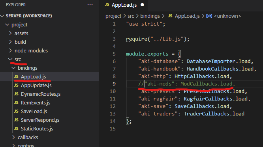Open SaveLoad.js file
This screenshot has width=263, height=147.
click(x=34, y=112)
